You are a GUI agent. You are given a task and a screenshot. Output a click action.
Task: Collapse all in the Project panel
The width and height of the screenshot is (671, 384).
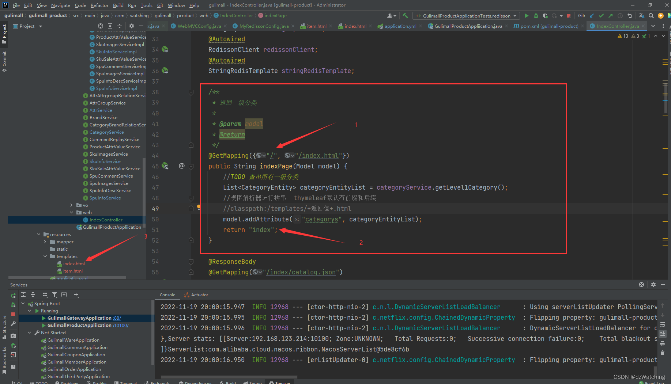(120, 26)
